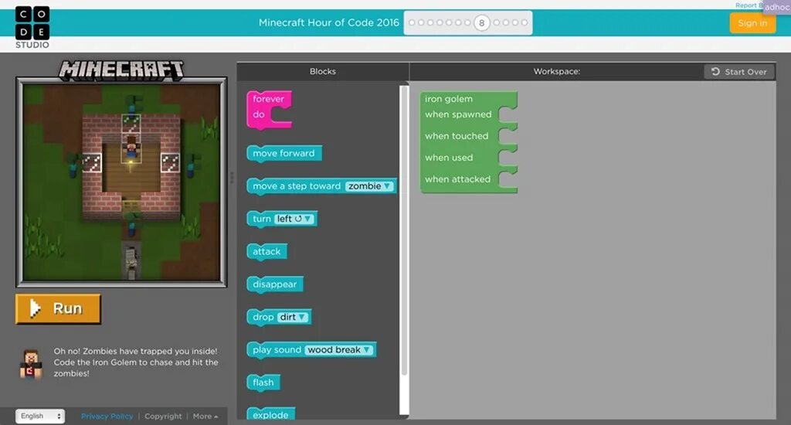
Task: Click the Run button
Action: (x=58, y=308)
